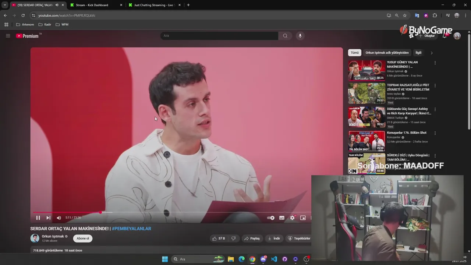The image size is (471, 265).
Task: Open the bookmark apps grid icon
Action: click(6, 25)
